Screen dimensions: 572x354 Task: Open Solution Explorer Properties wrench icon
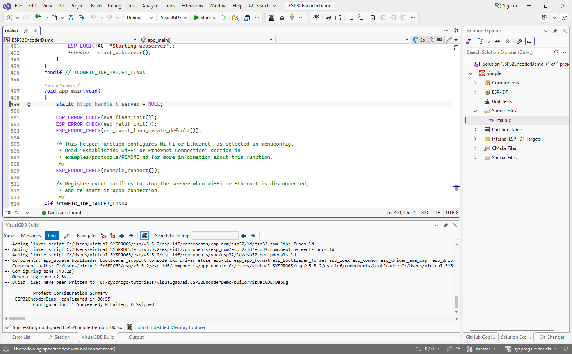(520, 41)
